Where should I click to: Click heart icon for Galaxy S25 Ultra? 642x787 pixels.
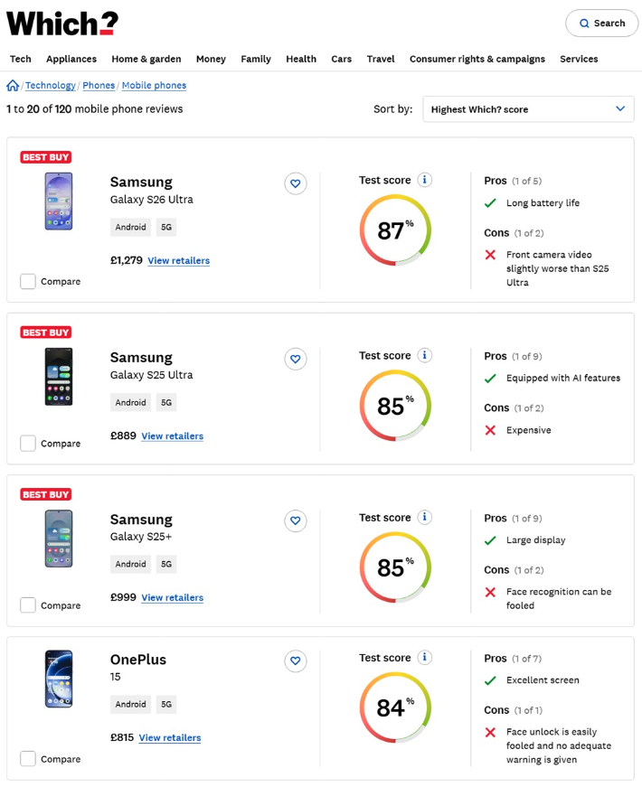click(x=294, y=359)
